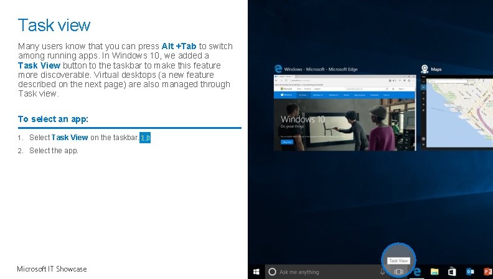
Task: Click the microphone icon in search box
Action: coord(382,272)
